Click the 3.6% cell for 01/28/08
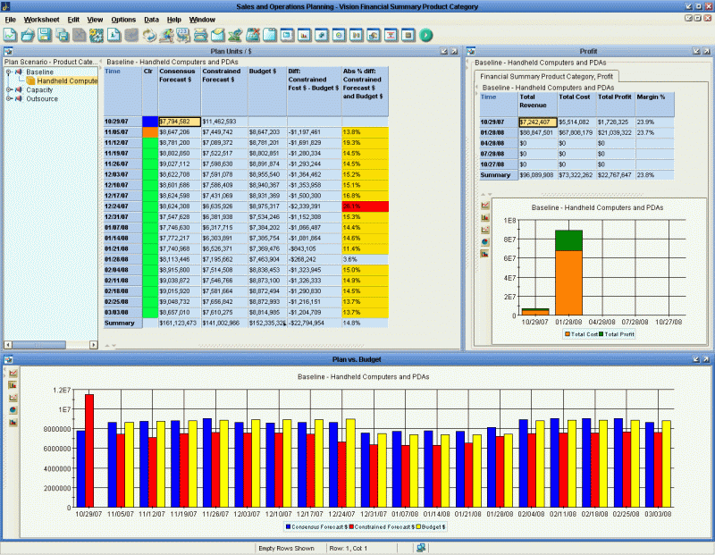The image size is (715, 555). (365, 259)
